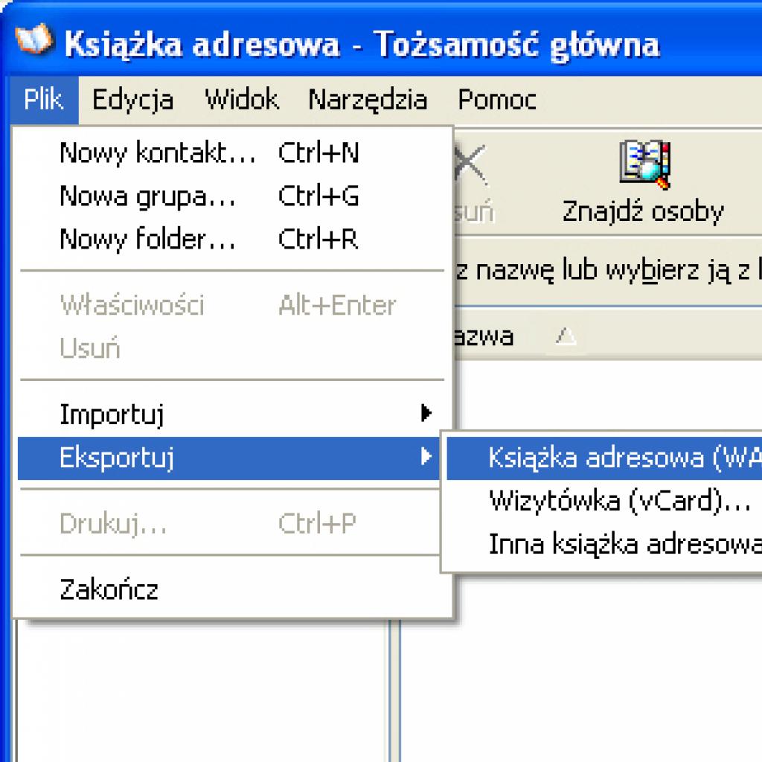Click the Address Book app icon in title bar
Viewport: 762px width, 762px height.
(x=33, y=39)
